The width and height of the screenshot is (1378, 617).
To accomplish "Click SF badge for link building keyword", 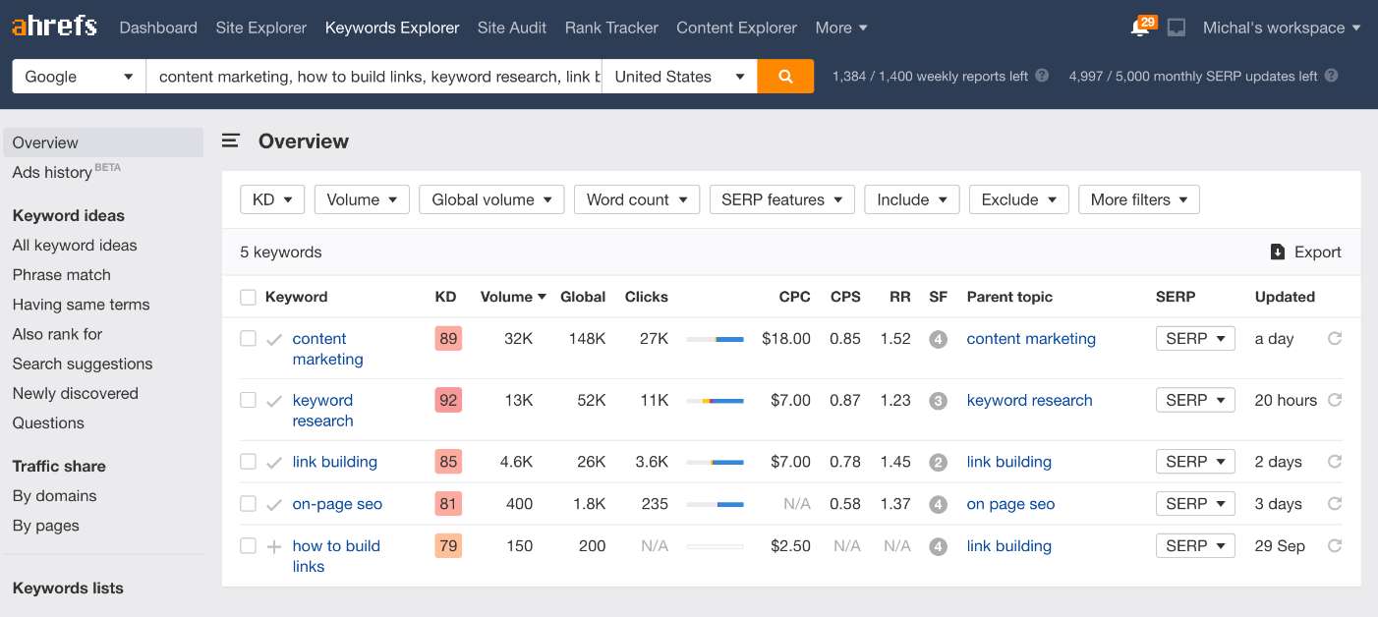I will tap(939, 463).
